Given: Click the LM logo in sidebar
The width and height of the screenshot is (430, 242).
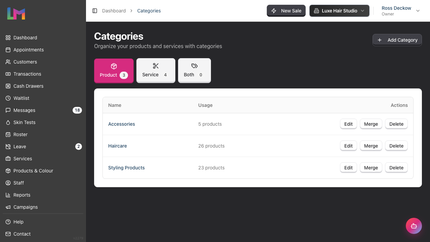Looking at the screenshot, I should coord(16,13).
